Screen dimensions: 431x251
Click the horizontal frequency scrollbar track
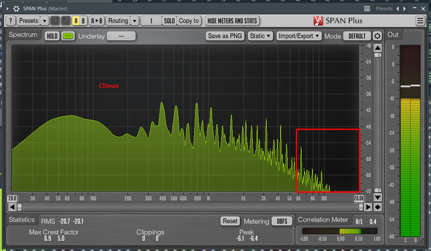(x=190, y=207)
